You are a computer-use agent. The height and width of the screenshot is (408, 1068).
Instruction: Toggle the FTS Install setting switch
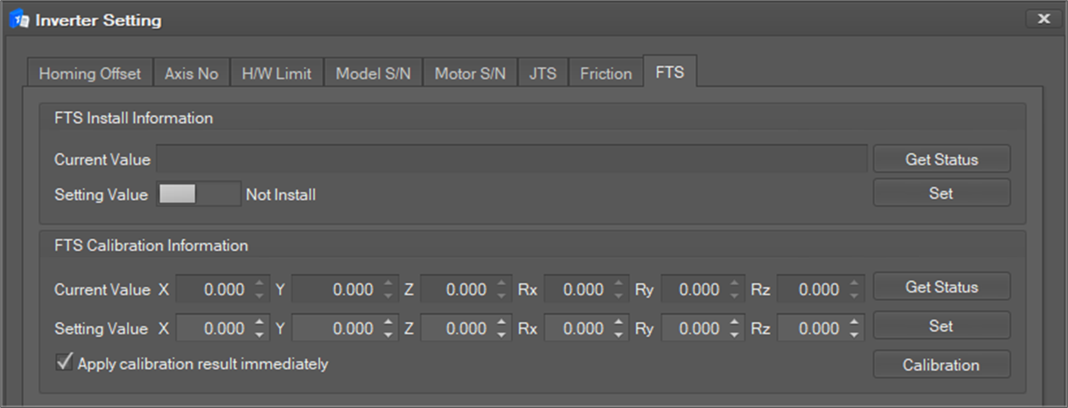click(198, 194)
